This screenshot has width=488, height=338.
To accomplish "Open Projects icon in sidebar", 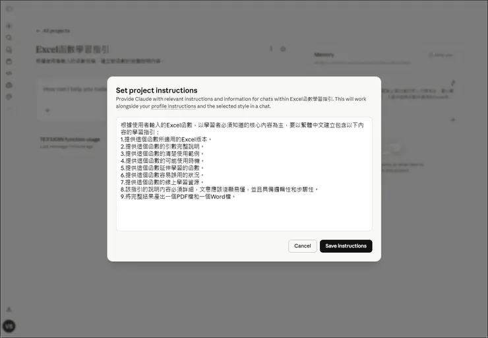I will coord(9,61).
